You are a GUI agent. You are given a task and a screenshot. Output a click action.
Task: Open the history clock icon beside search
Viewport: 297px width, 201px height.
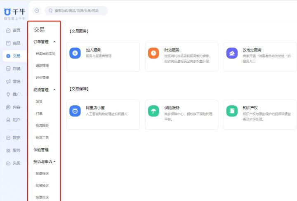coord(37,11)
